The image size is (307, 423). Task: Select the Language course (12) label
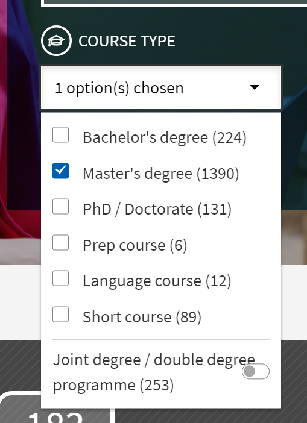pyautogui.click(x=157, y=281)
